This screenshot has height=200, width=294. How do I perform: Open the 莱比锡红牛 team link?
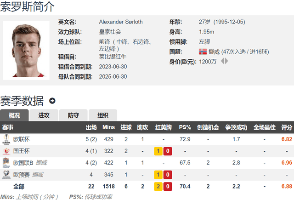[x=113, y=57]
